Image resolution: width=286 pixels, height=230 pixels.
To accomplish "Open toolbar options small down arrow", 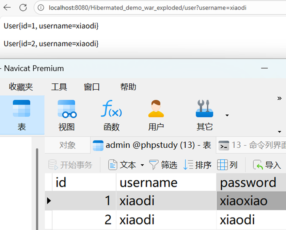I will (x=280, y=132).
